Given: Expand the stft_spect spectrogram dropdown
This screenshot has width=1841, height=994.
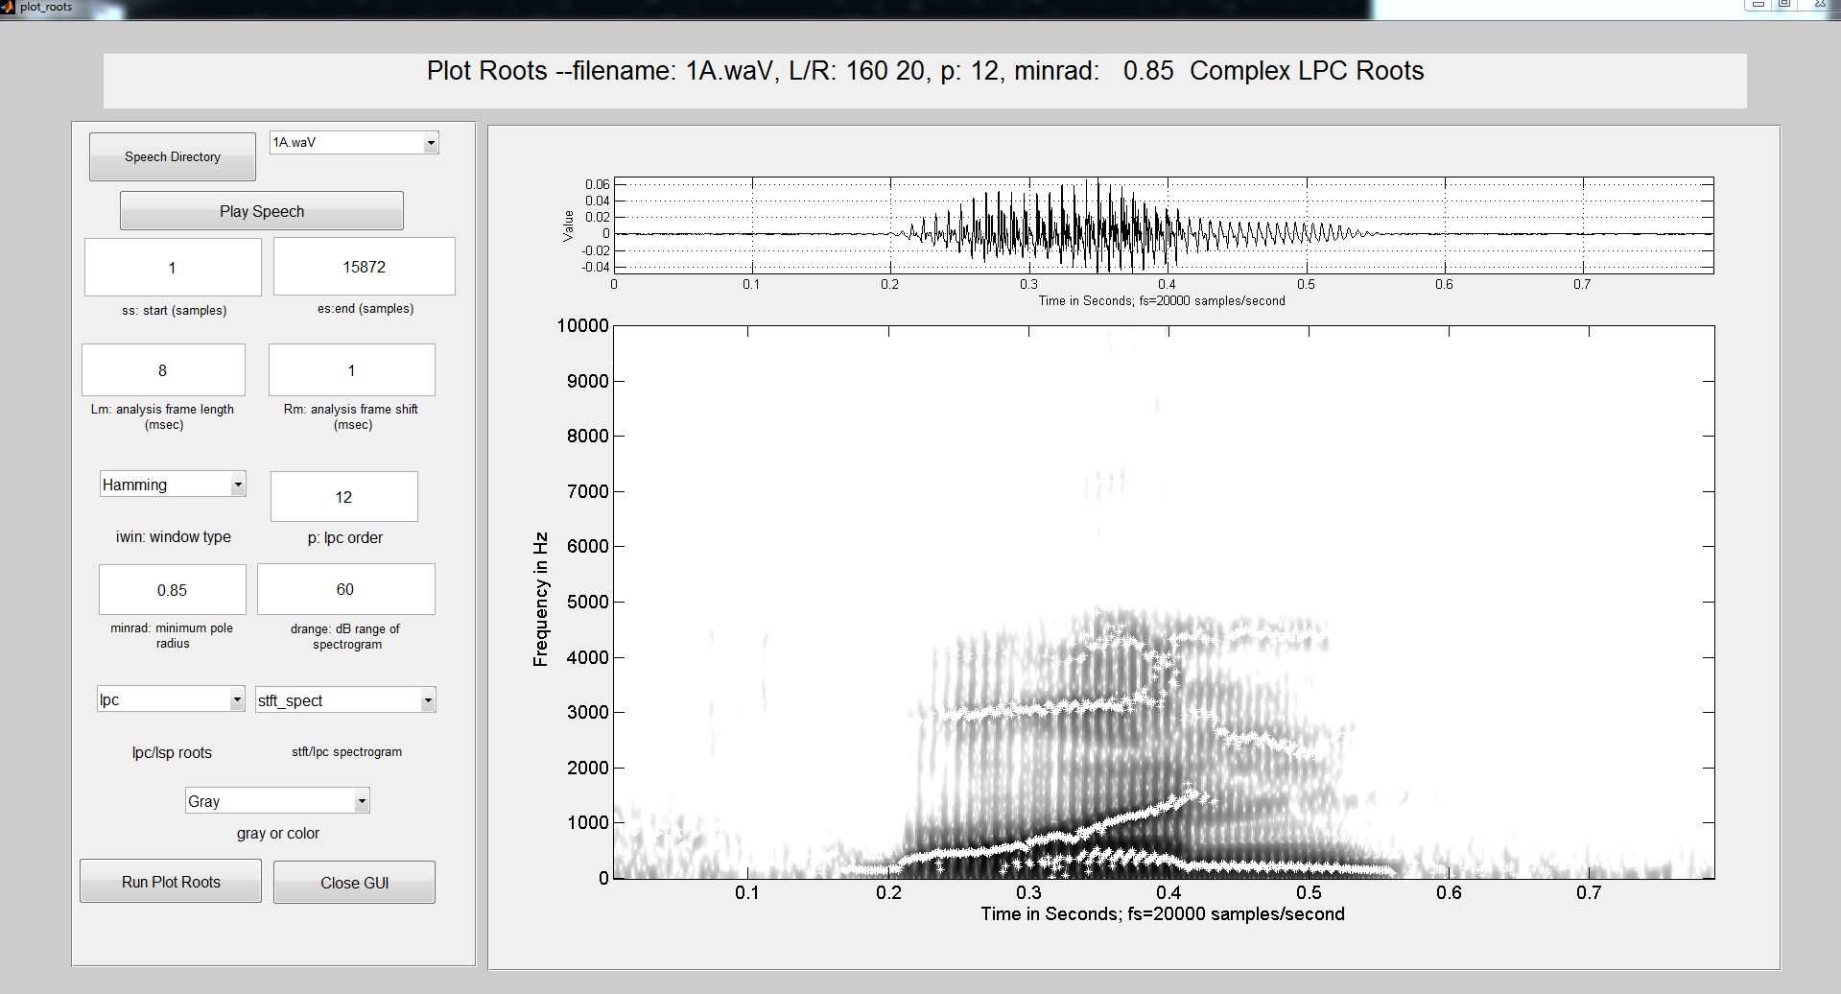Looking at the screenshot, I should tap(345, 700).
